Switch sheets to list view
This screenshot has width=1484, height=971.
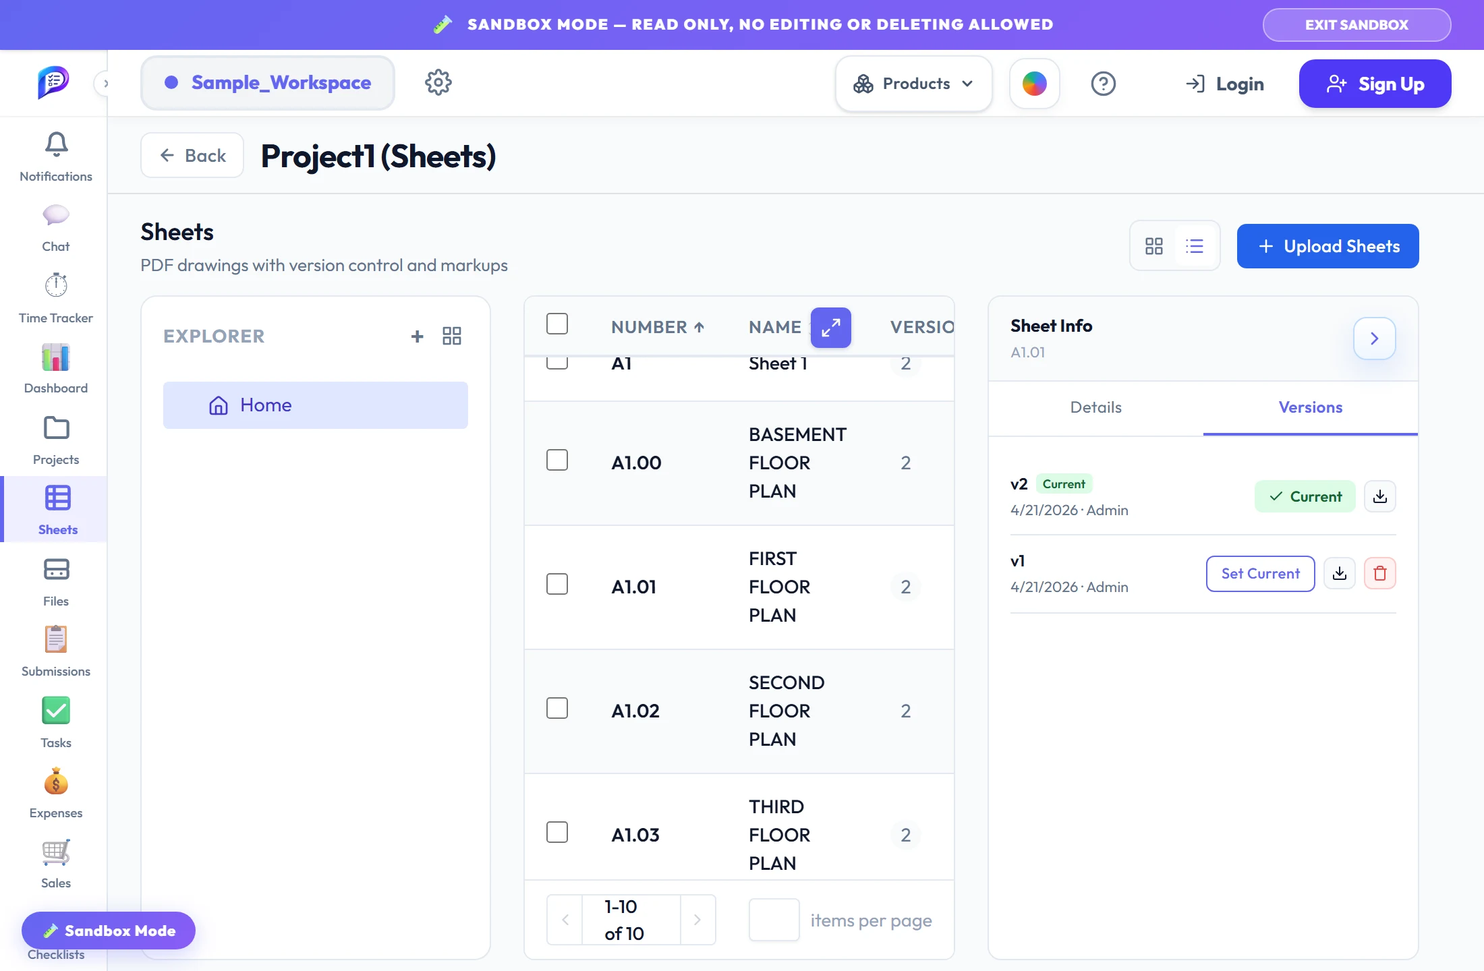(x=1195, y=246)
